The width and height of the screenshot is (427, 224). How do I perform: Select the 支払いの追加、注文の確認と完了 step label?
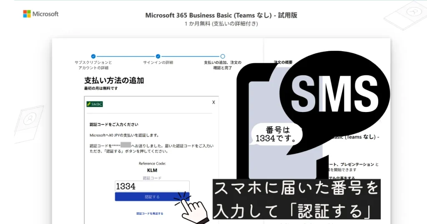223,65
